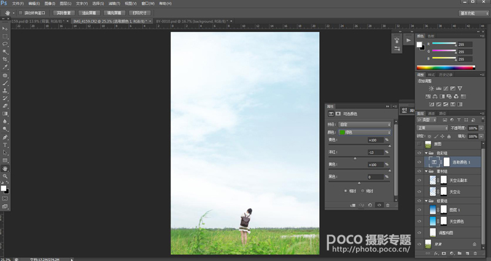Screen dimensions: 491x261
Task: Select the Absolute (绝对) radio button
Action: click(x=363, y=191)
